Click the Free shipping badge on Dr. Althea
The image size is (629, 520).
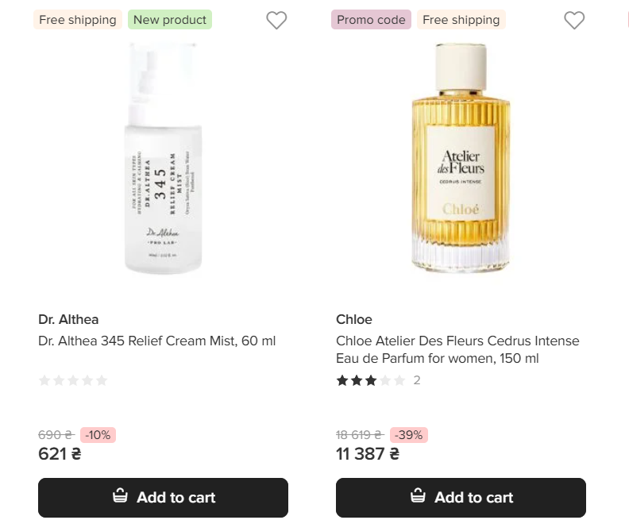[78, 20]
